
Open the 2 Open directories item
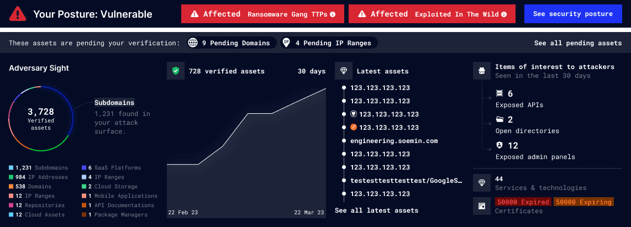[527, 125]
